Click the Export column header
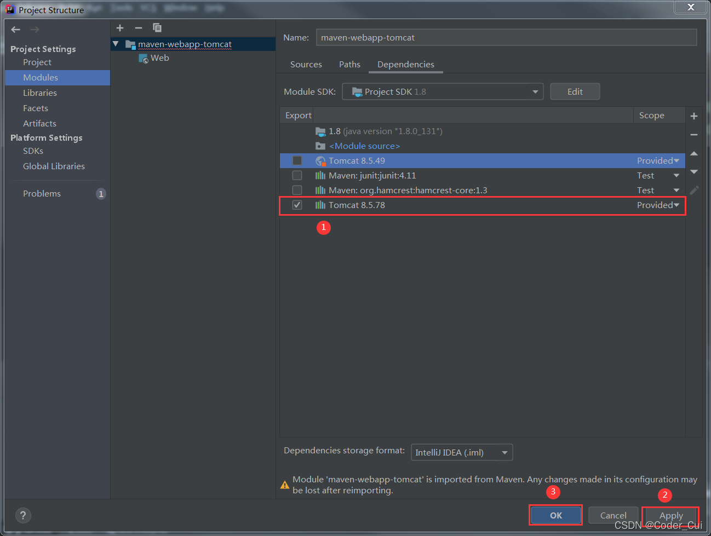Screen dimensions: 711x536 pos(298,116)
